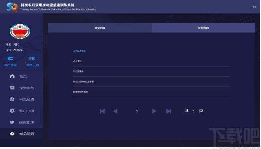Select 首页 in the sidebar
This screenshot has width=261, height=149.
click(21, 76)
